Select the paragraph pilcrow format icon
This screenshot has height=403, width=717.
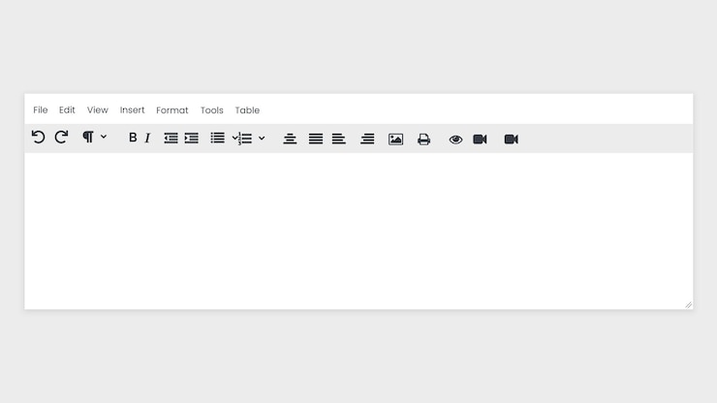click(88, 137)
